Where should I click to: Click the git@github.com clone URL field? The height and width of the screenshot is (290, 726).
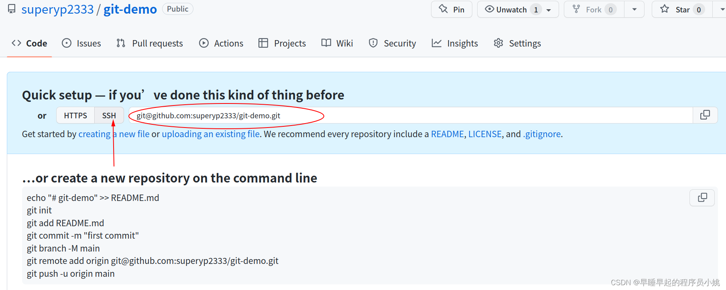click(411, 116)
